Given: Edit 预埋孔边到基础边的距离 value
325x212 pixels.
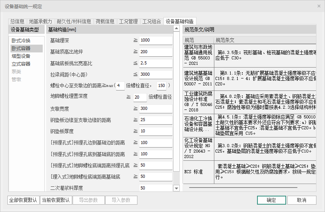Looking at the screenshot, I should coord(156,143).
